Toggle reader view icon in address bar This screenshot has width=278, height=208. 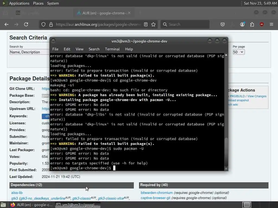pyautogui.click(x=146, y=24)
